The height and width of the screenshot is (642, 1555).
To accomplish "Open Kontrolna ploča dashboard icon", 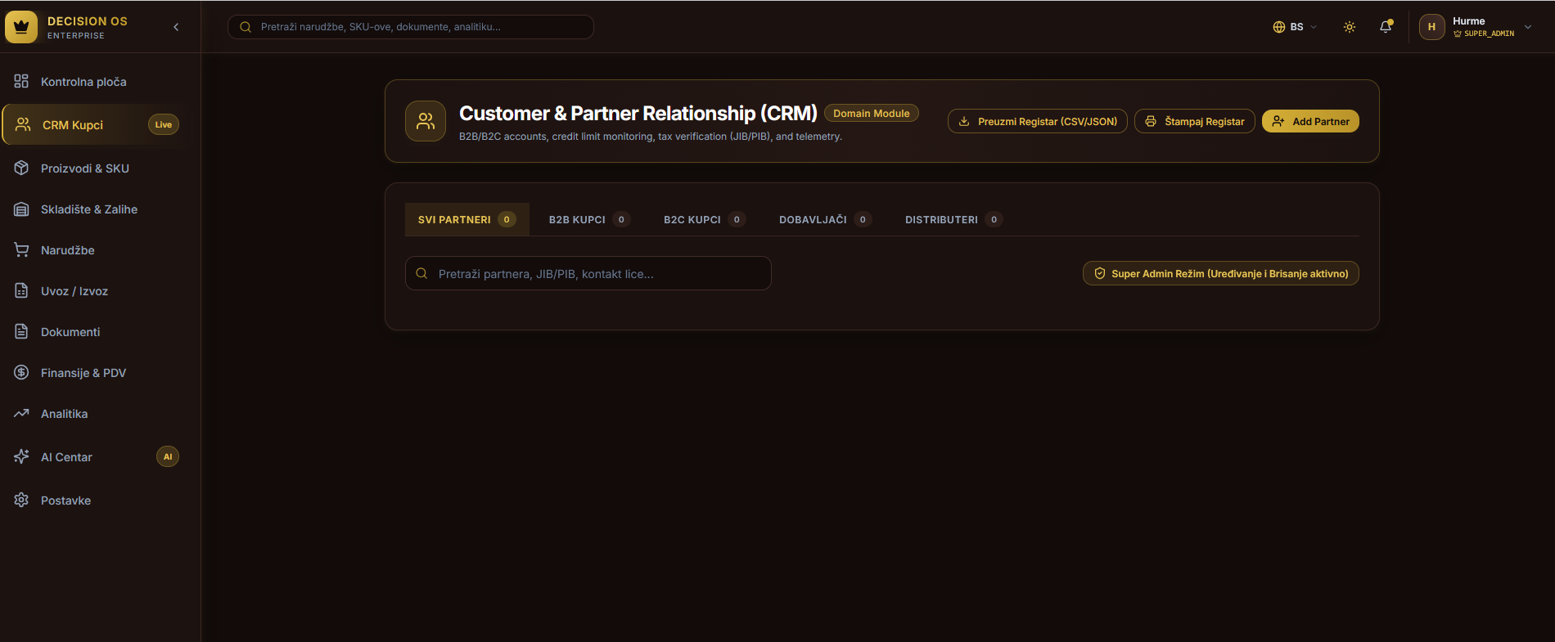I will point(22,82).
